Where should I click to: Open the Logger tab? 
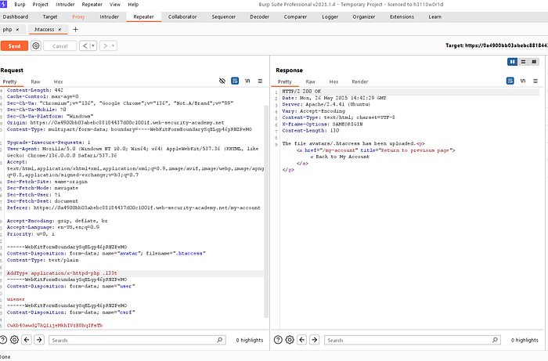coord(330,16)
